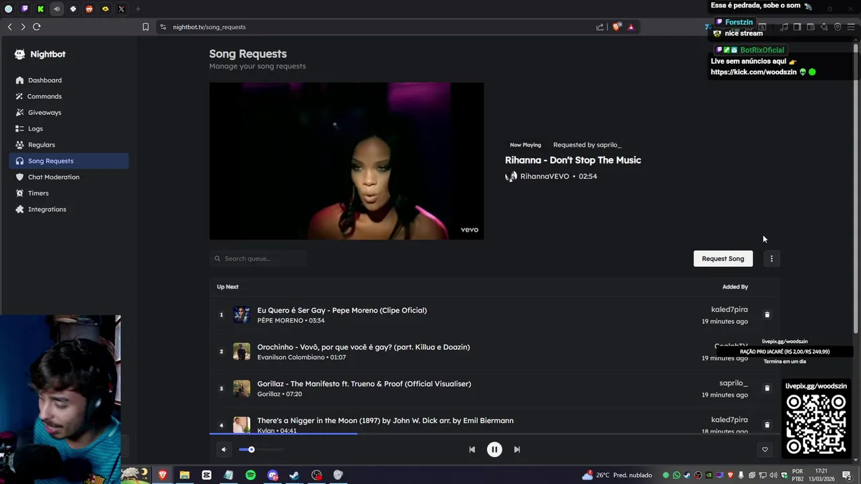Go to previous song
This screenshot has width=861, height=484.
(x=472, y=450)
